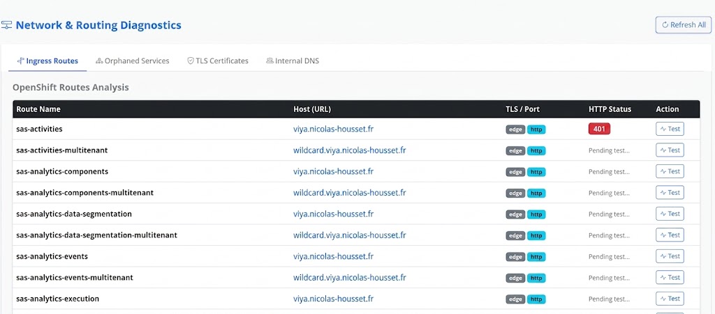Screen dimensions: 715x314
Task: Run test for sas-analytics-data-segmentation route
Action: tap(670, 214)
